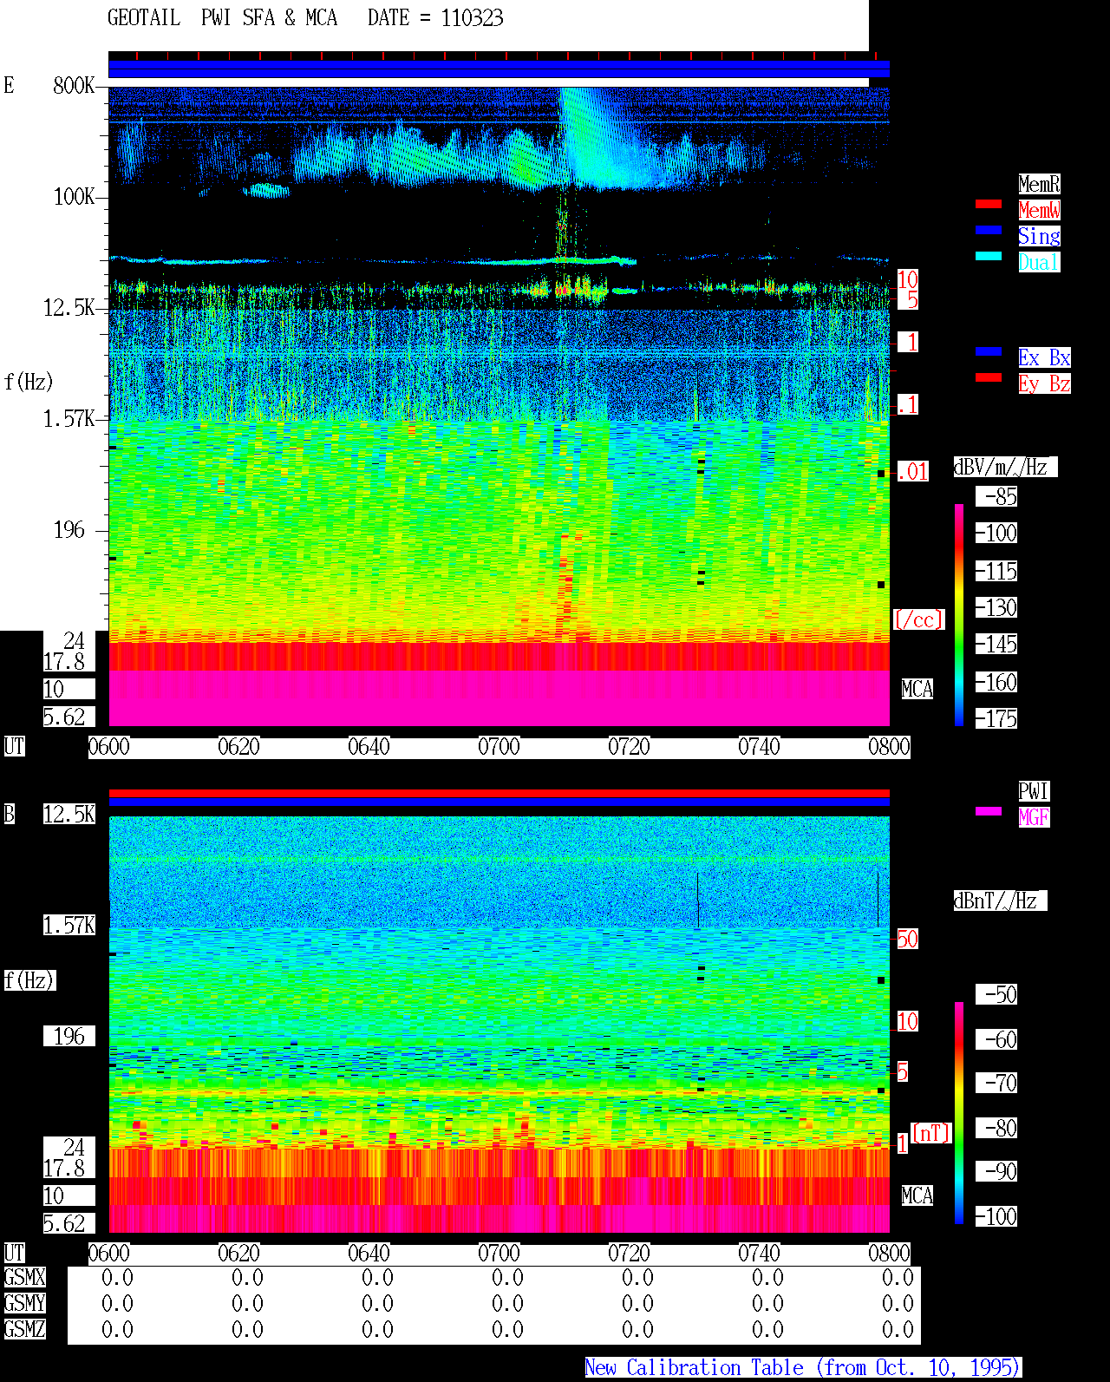This screenshot has width=1110, height=1382.
Task: Click the red MemW legend swatch
Action: click(989, 204)
